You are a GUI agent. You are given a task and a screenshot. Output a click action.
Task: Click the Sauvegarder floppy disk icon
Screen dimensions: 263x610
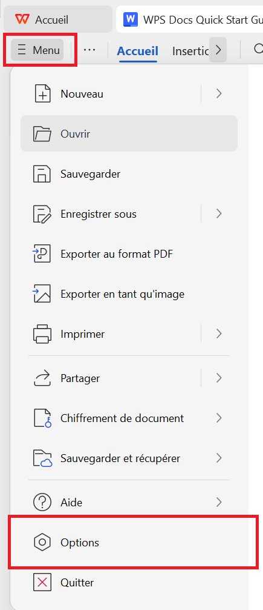(42, 174)
